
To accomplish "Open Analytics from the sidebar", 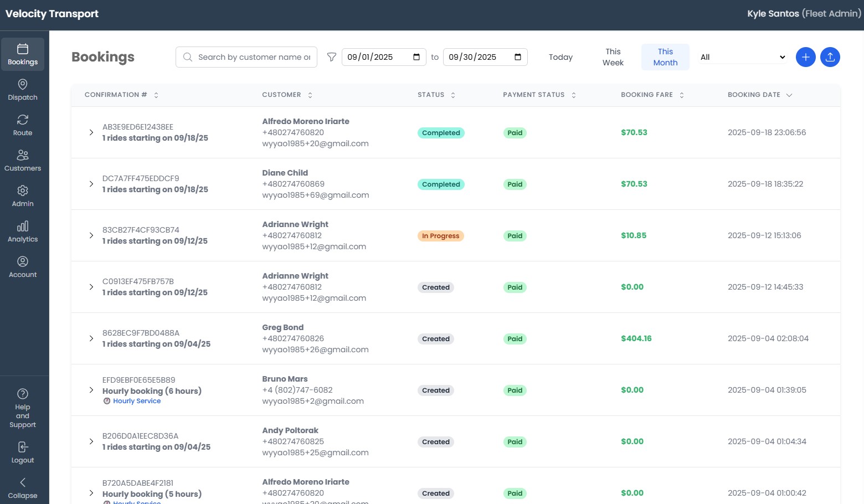I will point(23,232).
